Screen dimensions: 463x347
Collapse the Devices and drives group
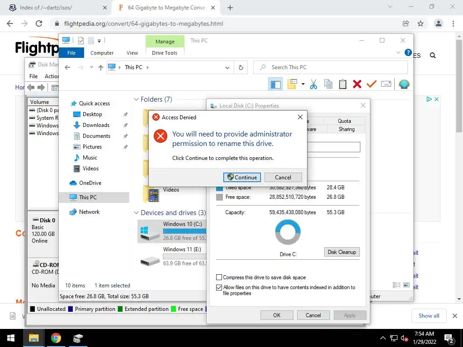coord(136,213)
